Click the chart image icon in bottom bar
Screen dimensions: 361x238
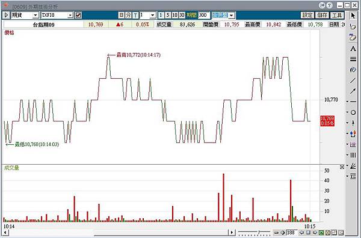(x=335, y=233)
